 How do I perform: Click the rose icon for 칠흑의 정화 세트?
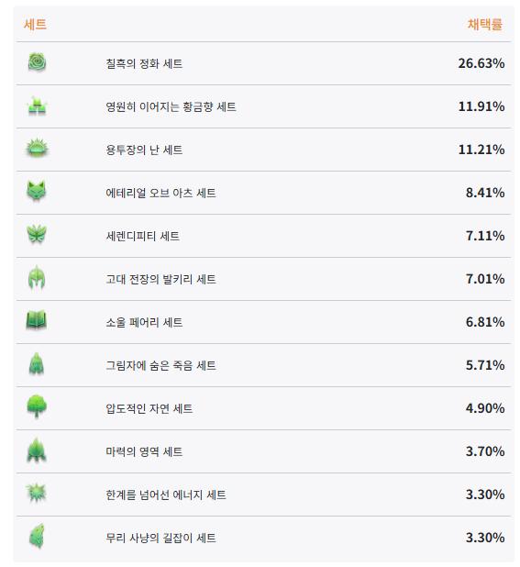[x=37, y=62]
